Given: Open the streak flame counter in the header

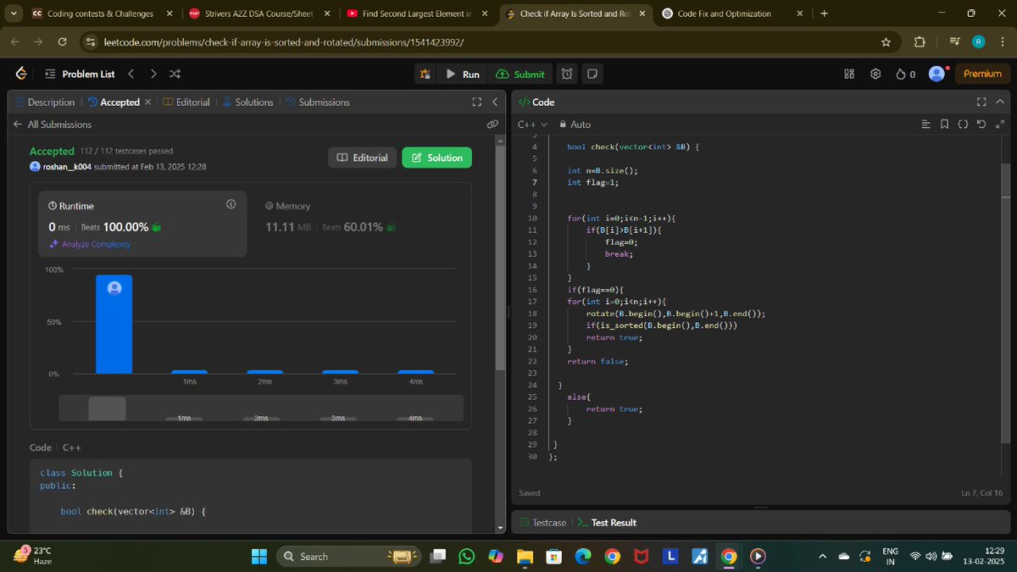Looking at the screenshot, I should (903, 74).
